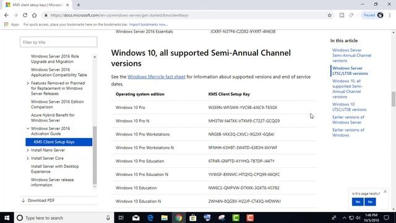Expand Features Removed or Planned for Replacement

[28, 83]
